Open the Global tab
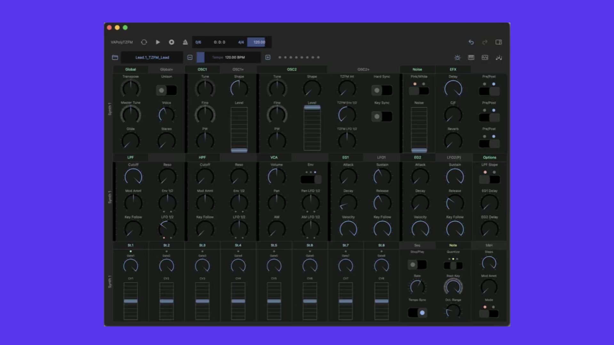 tap(130, 69)
